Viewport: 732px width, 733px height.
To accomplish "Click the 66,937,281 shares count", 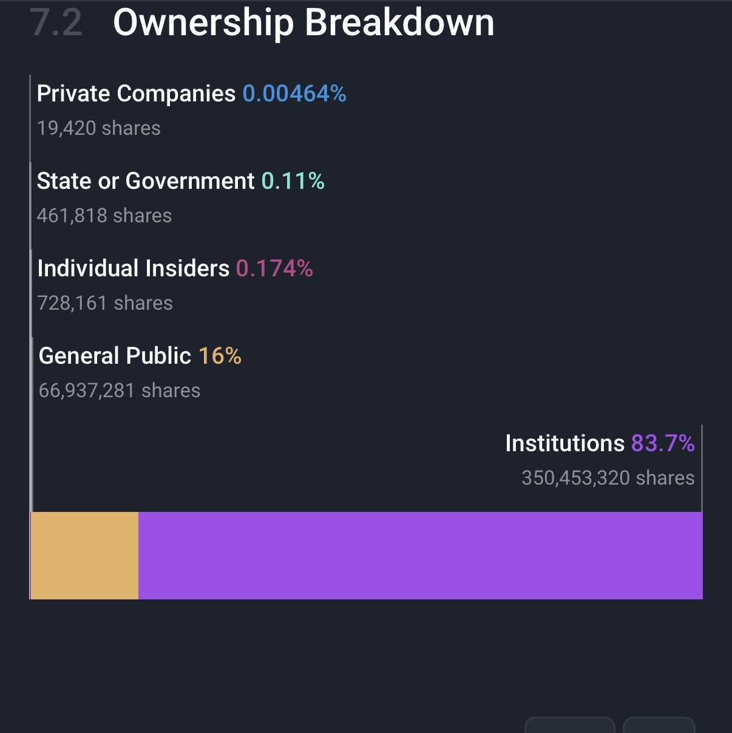I will point(120,390).
